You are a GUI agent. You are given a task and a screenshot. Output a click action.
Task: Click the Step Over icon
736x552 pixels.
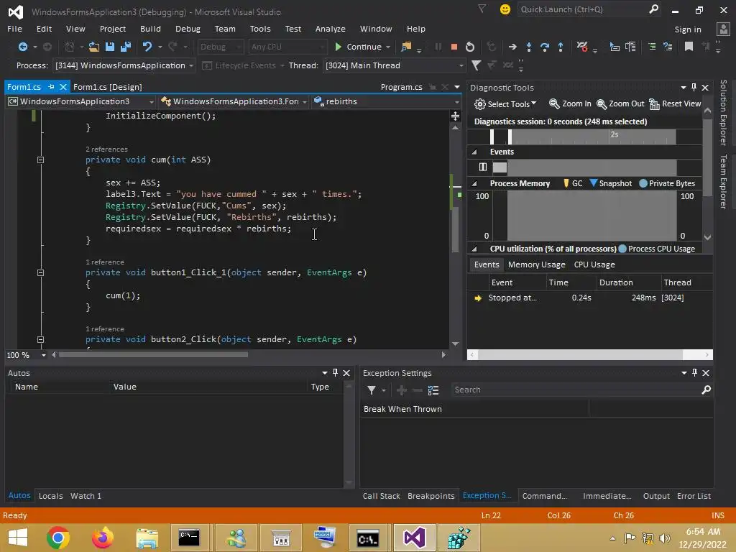click(545, 47)
